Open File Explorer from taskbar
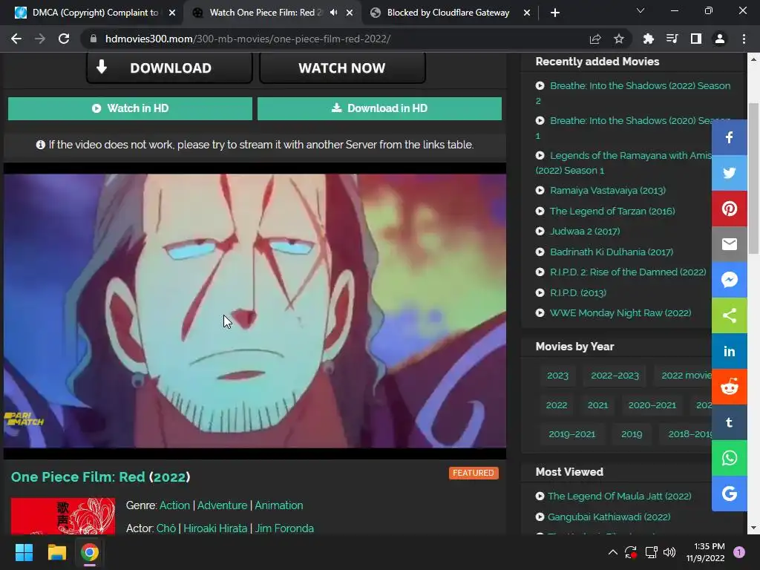The width and height of the screenshot is (760, 570). click(56, 552)
